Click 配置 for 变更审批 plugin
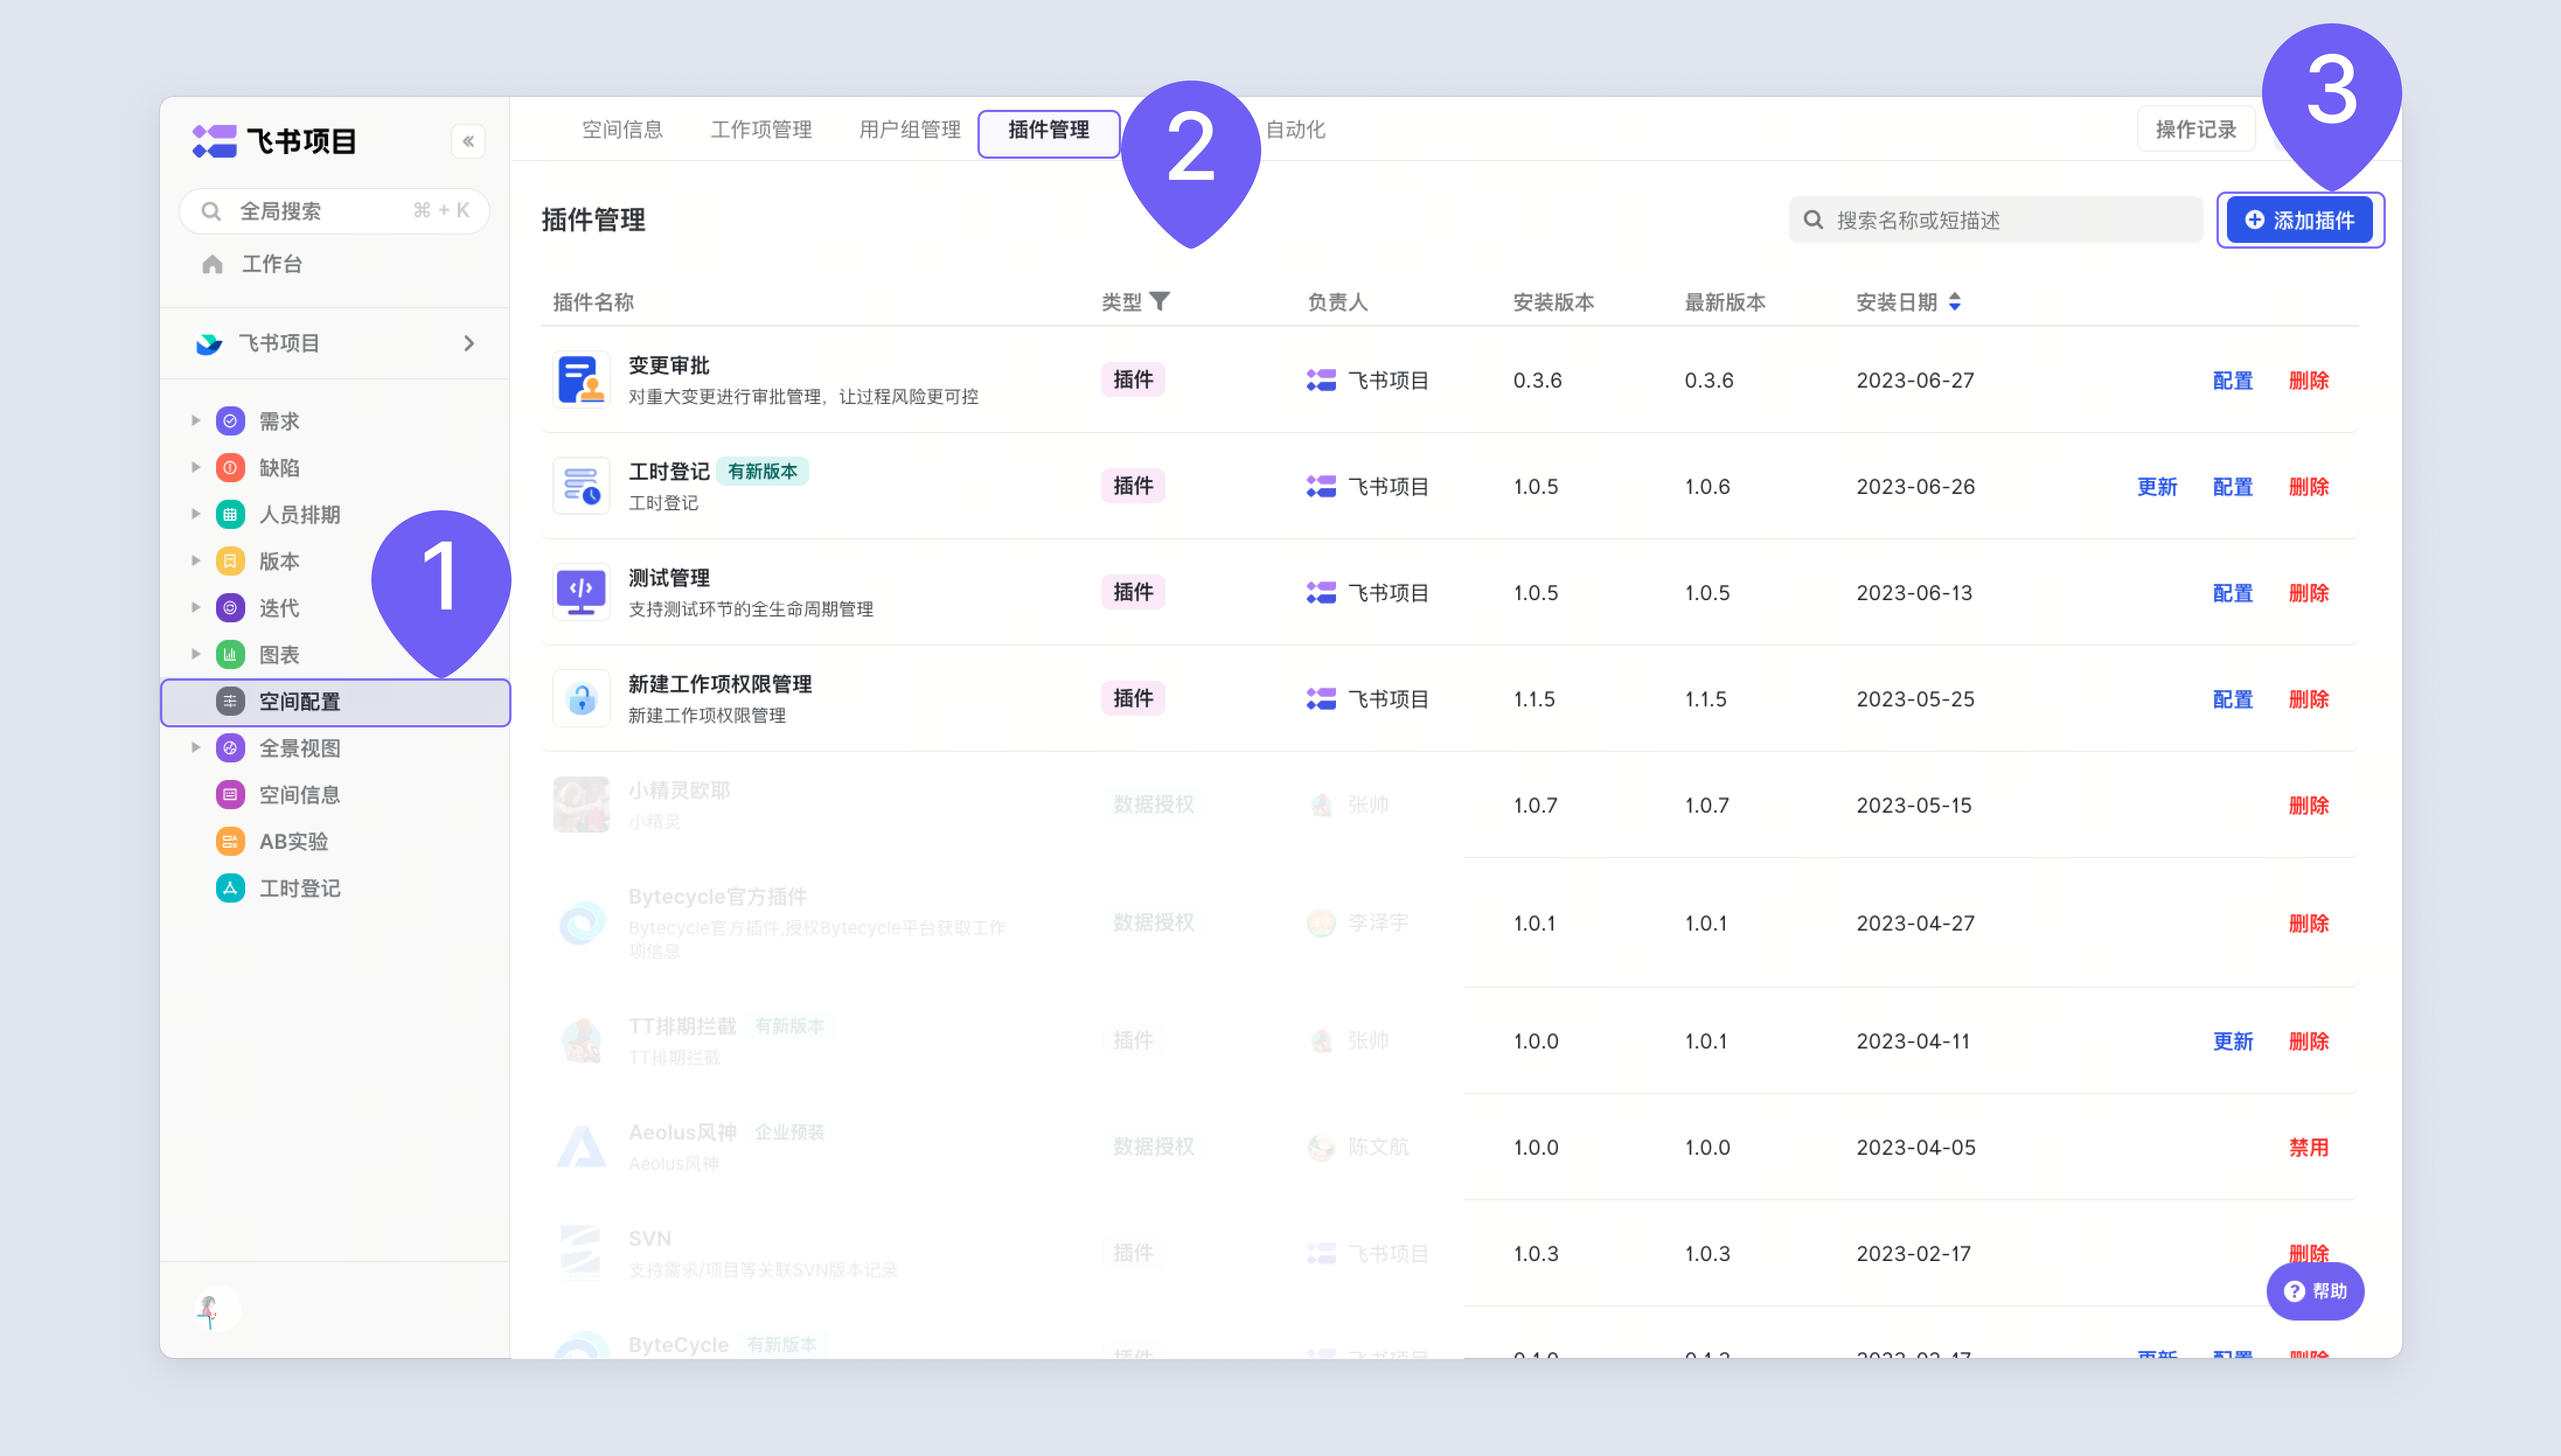The width and height of the screenshot is (2561, 1456). [2233, 381]
